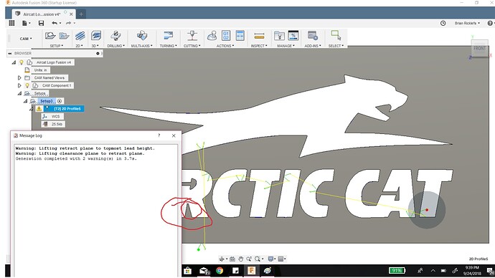Toggle the lightbulb visibility of Aircat Logo Fusion v4
This screenshot has width=495, height=278.
coord(22,62)
